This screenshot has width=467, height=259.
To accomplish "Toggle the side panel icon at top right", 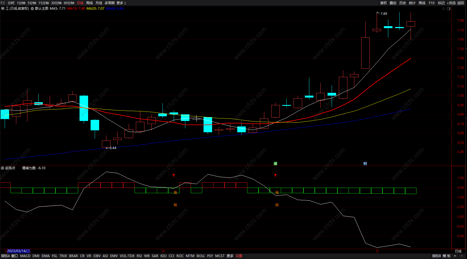I will click(x=449, y=9).
